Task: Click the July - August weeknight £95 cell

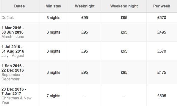Action: [85, 51]
